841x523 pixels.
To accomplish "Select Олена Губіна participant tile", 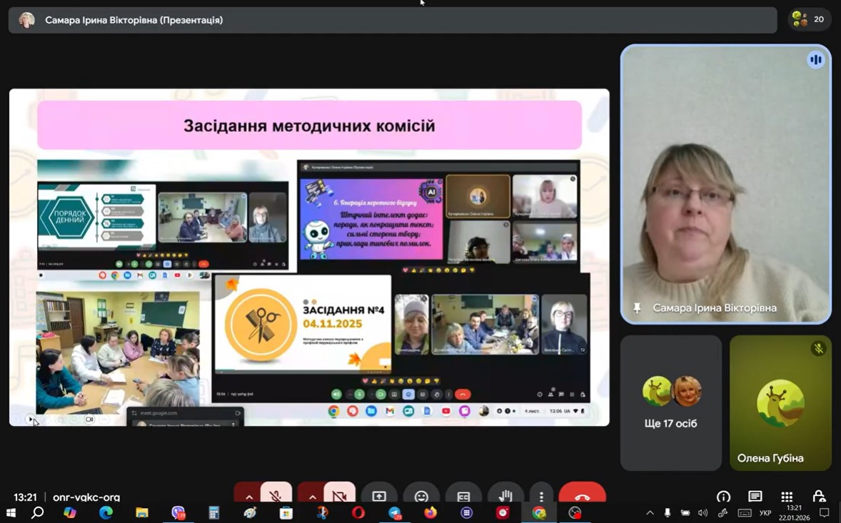I will point(780,403).
